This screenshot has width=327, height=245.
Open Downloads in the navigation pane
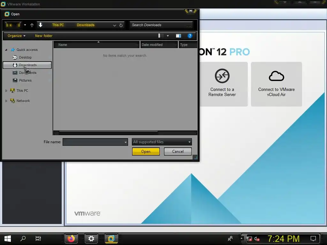tap(27, 65)
